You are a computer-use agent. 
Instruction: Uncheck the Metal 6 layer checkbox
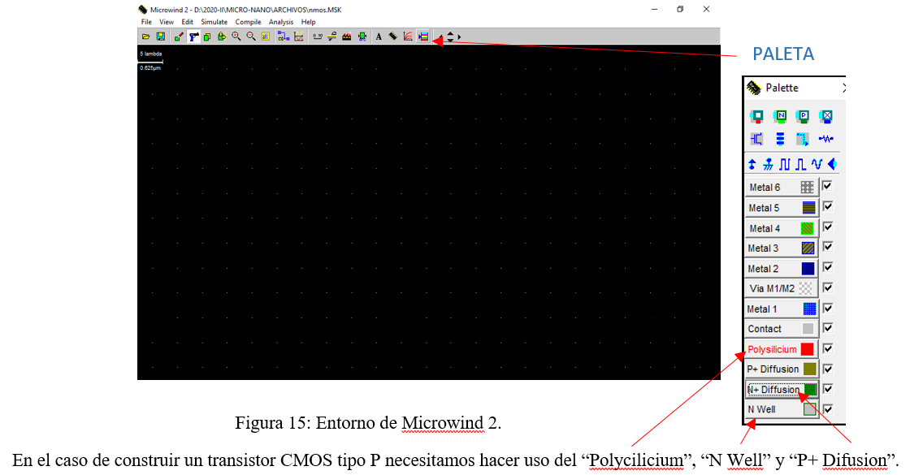click(828, 186)
